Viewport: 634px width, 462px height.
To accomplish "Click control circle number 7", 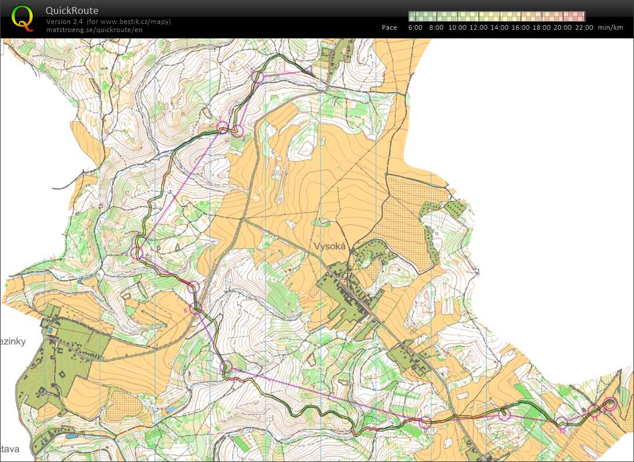I will [228, 367].
